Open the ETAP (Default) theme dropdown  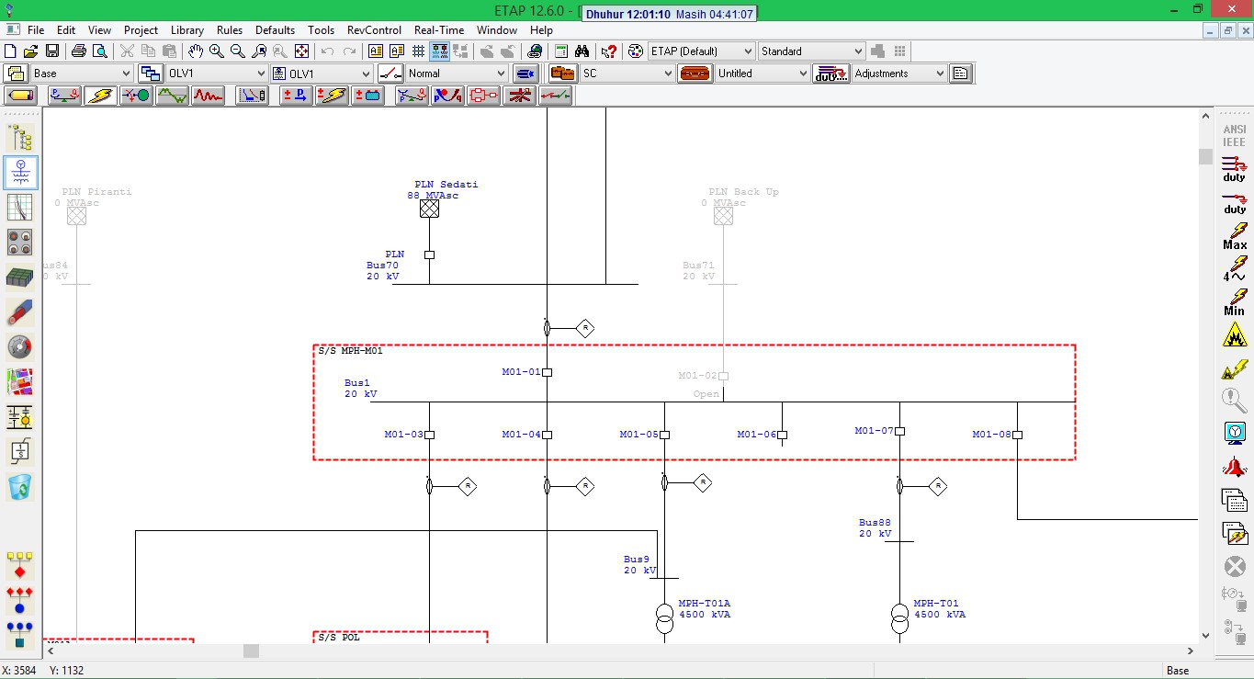click(702, 51)
